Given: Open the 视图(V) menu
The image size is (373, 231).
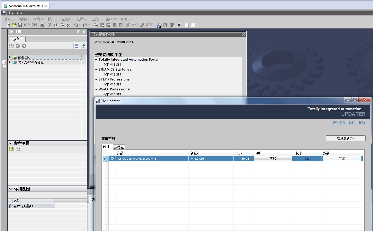Looking at the screenshot, I should (38, 19).
